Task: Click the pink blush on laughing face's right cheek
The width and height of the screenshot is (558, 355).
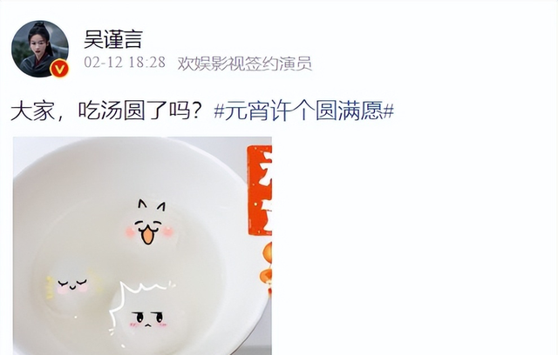Action: 167,232
